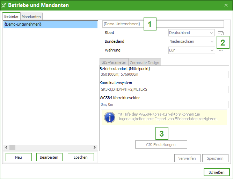Close the Betriebe und Mandanten window
233x179 pixels.
click(226, 5)
